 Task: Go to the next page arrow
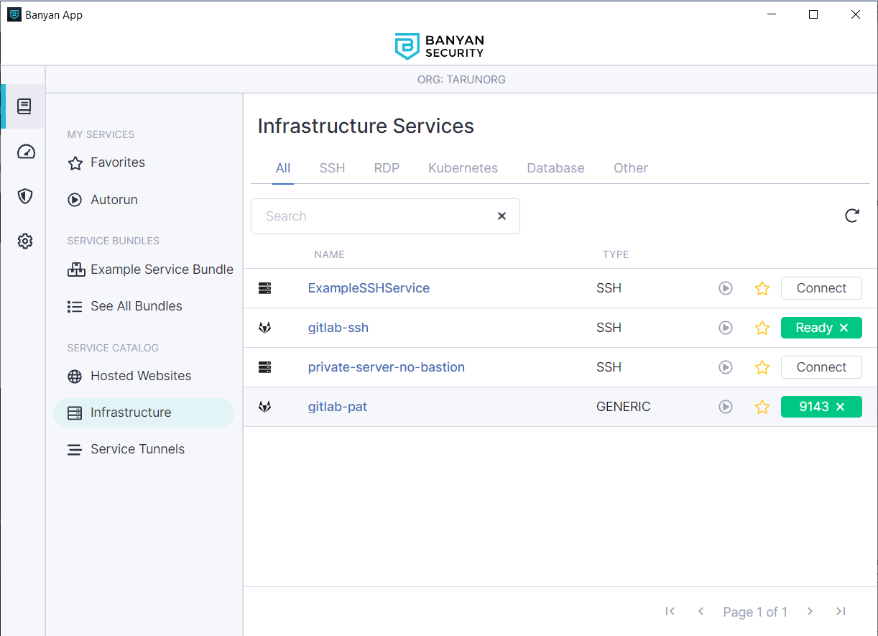[810, 612]
